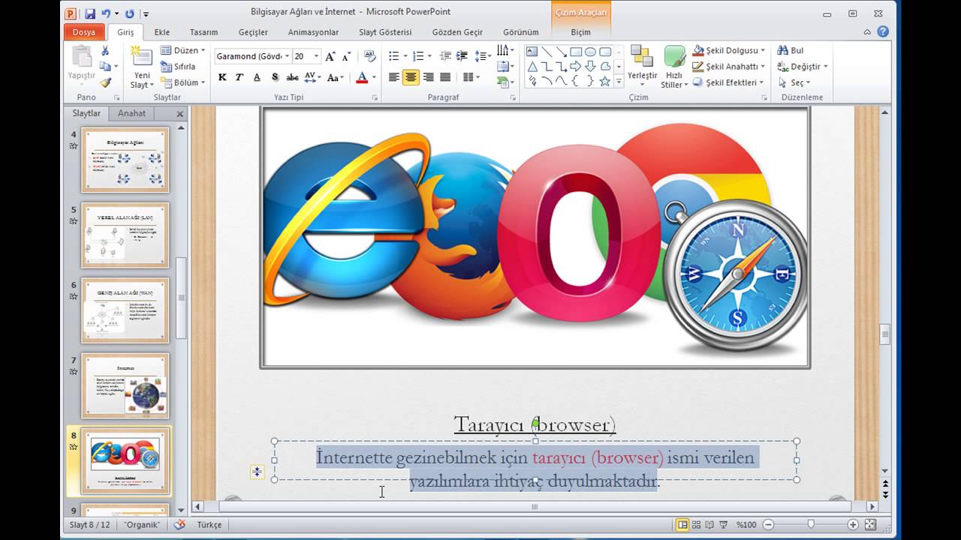This screenshot has height=540, width=961.
Task: Click the zoom slider handle
Action: click(811, 525)
